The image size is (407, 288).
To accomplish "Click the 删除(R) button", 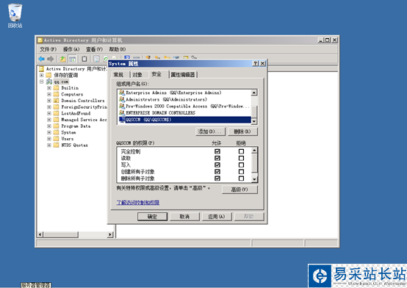I will coord(242,132).
